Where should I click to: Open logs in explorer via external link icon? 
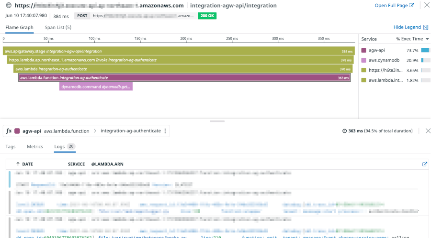425,164
